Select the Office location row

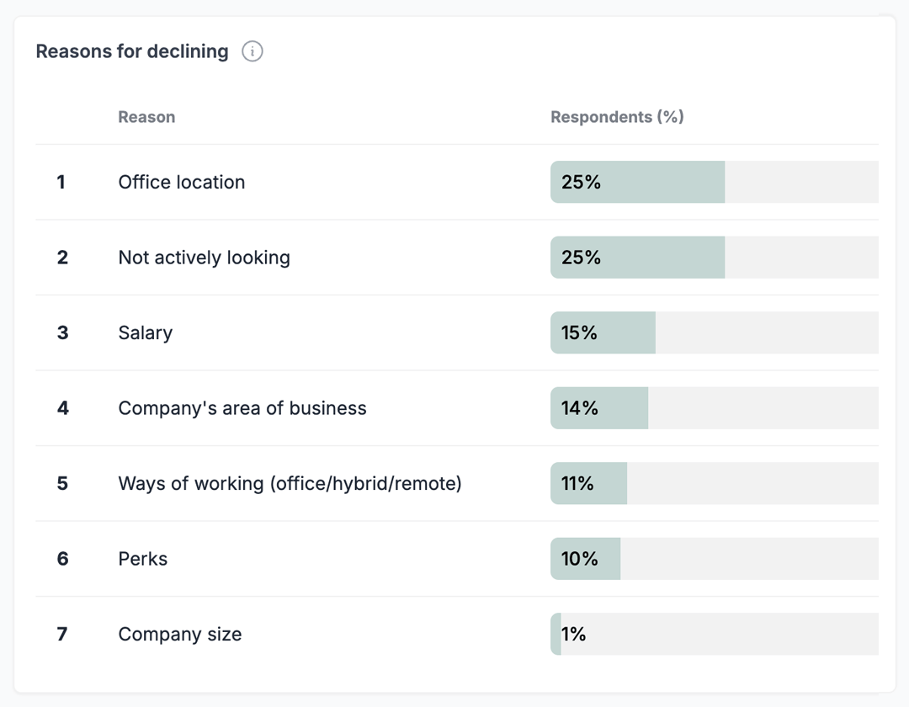182,183
